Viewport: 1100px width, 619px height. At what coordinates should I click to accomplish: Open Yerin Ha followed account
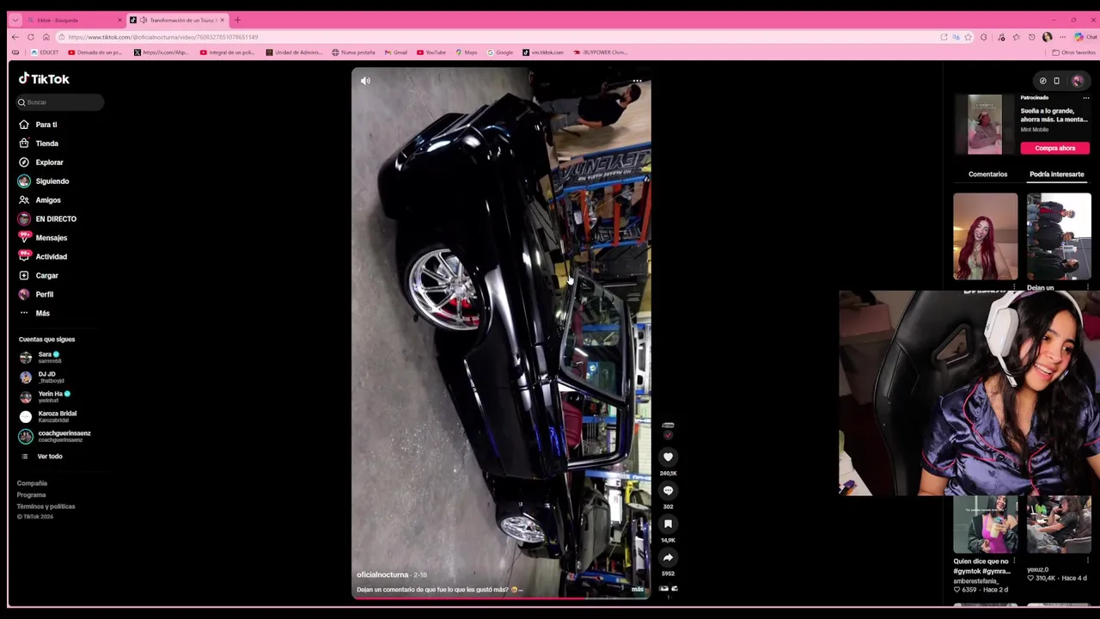(47, 396)
